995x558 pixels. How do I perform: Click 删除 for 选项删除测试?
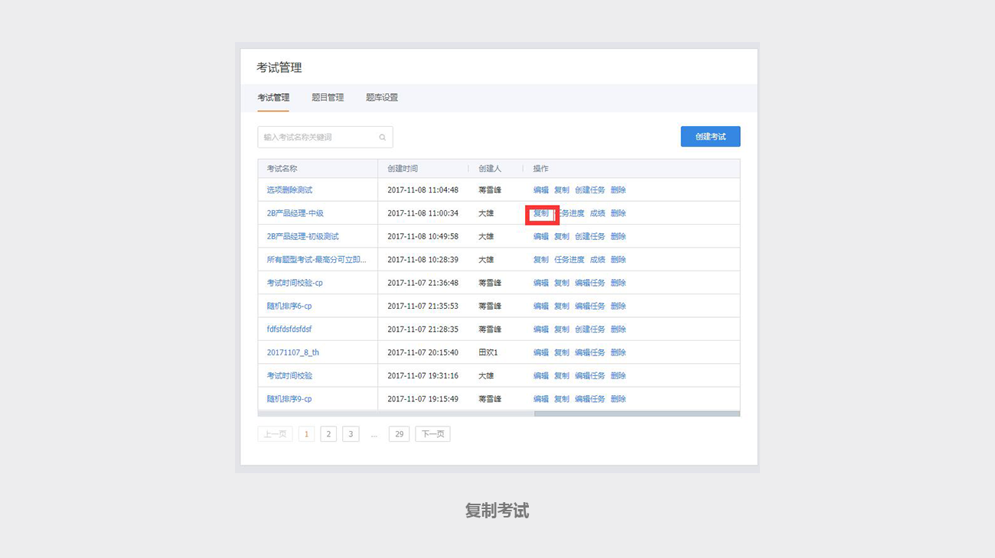[618, 190]
